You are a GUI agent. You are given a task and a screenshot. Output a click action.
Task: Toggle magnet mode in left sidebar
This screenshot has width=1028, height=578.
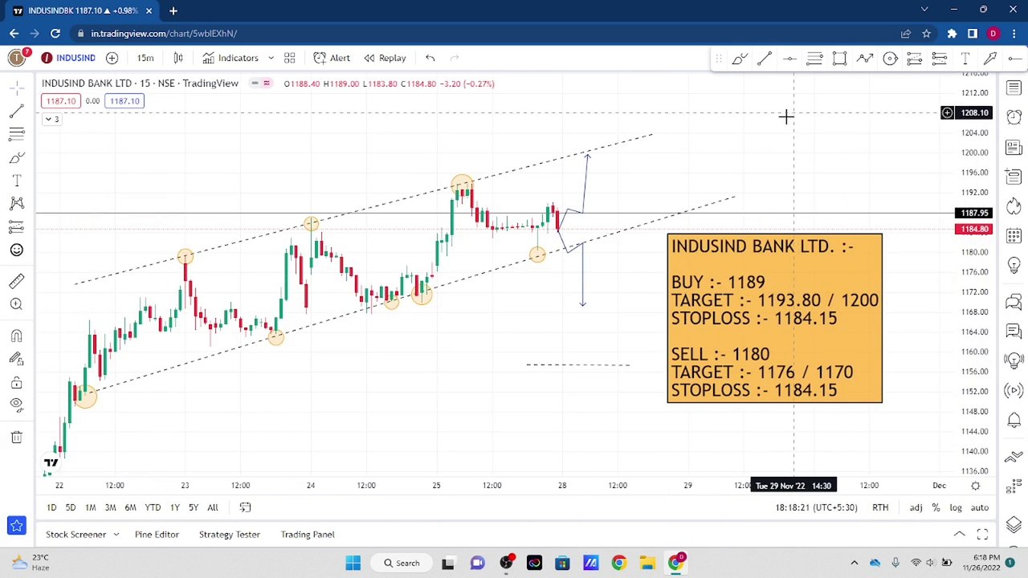tap(16, 336)
